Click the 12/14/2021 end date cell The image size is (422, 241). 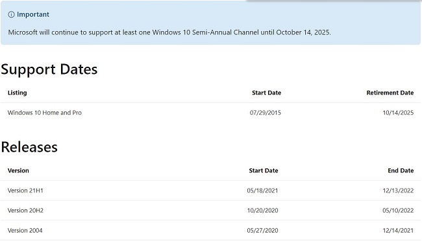tap(398, 230)
